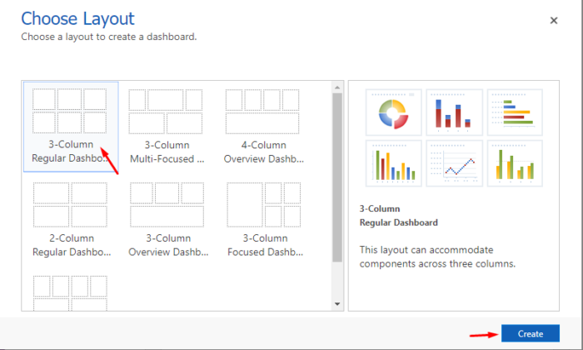Click the 3-Column Multi-Focused label text
The width and height of the screenshot is (583, 350).
click(167, 152)
